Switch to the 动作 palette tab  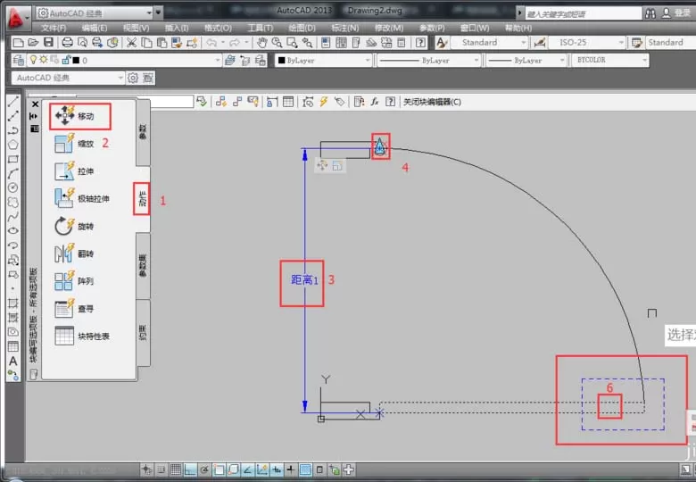[x=142, y=199]
